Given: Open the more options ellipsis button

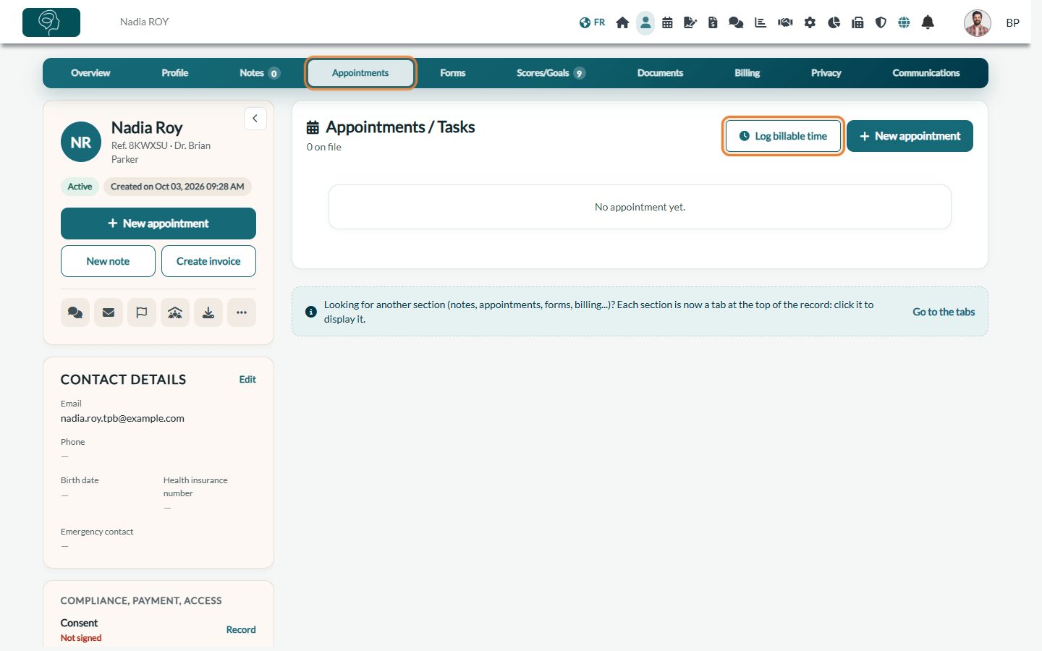Looking at the screenshot, I should coord(242,312).
